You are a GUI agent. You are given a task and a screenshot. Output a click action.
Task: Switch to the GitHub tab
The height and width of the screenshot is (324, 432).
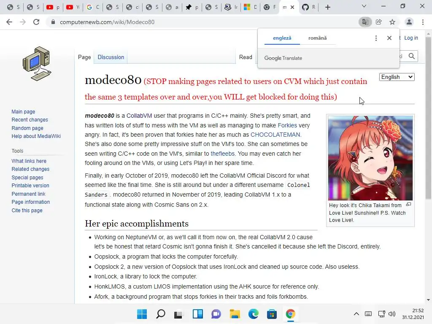coord(308,7)
